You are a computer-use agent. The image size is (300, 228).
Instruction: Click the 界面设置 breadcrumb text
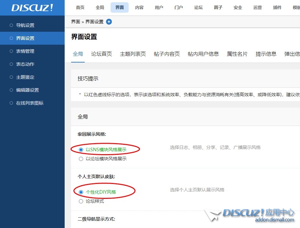click(94, 22)
